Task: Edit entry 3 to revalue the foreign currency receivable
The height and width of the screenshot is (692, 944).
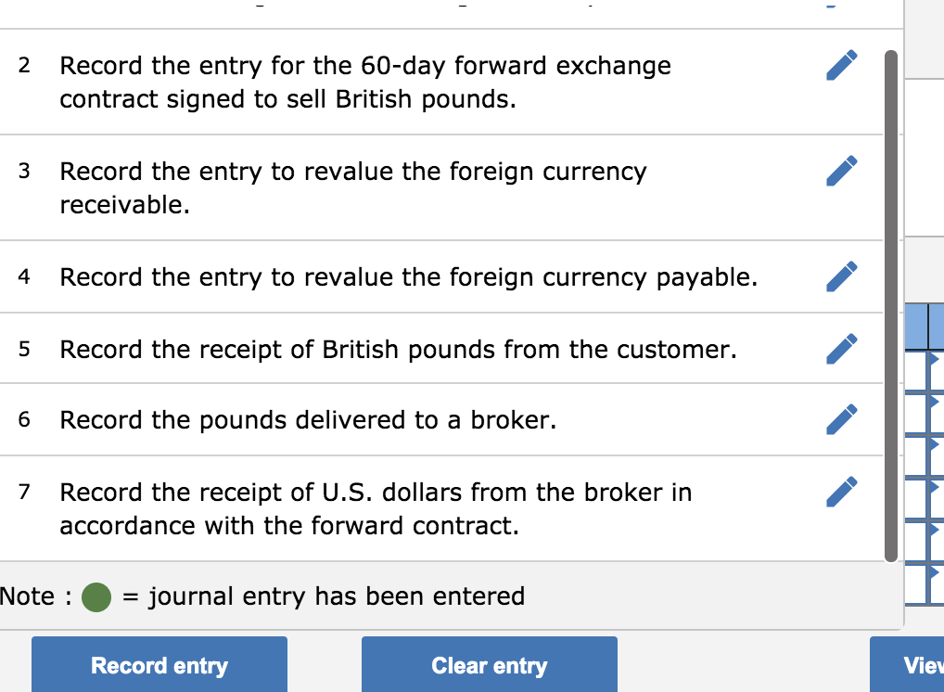Action: coord(840,170)
